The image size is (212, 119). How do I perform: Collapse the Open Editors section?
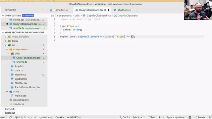tap(3, 16)
